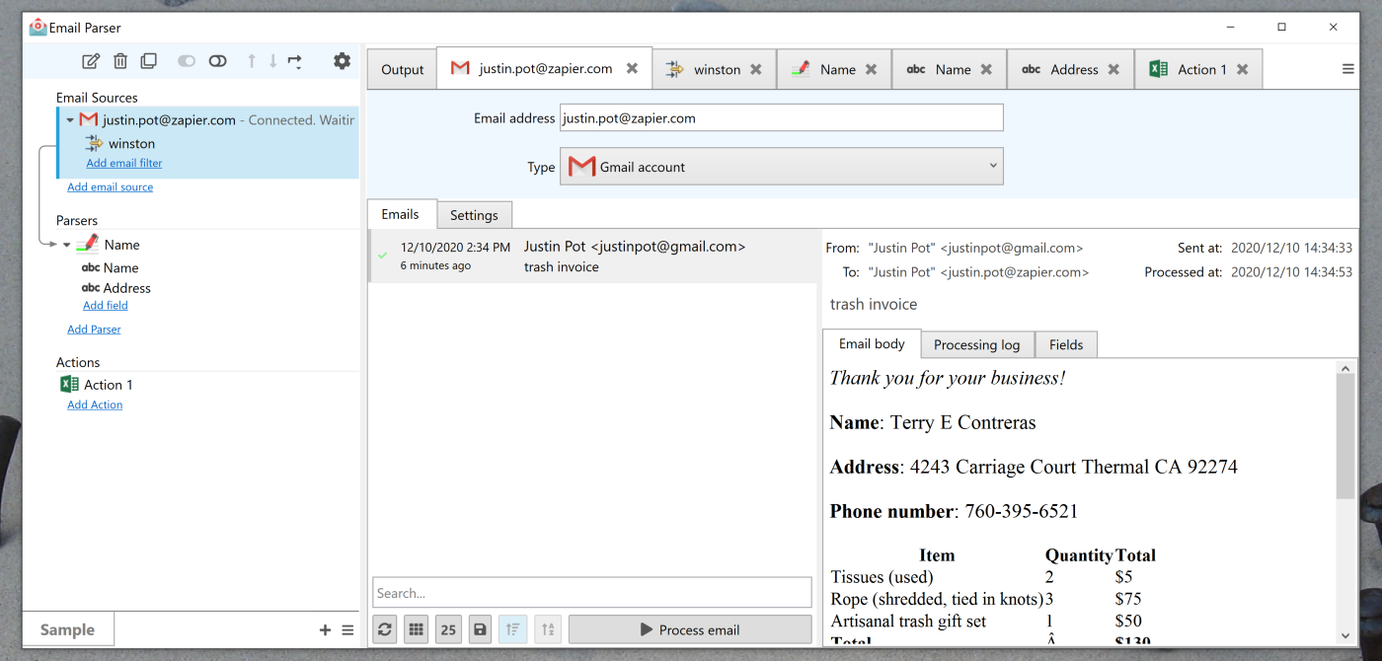Image resolution: width=1382 pixels, height=661 pixels.
Task: Close the Action 1 tab
Action: pos(1242,70)
